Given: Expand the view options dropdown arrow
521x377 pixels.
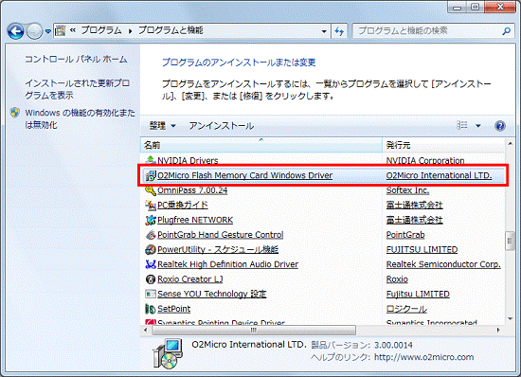Looking at the screenshot, I should 478,126.
